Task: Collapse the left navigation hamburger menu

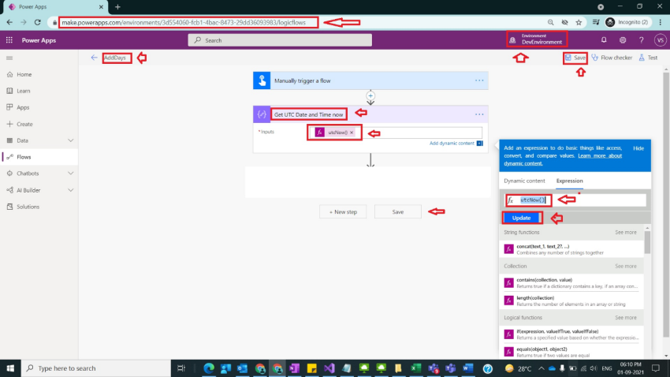Action: (9, 58)
